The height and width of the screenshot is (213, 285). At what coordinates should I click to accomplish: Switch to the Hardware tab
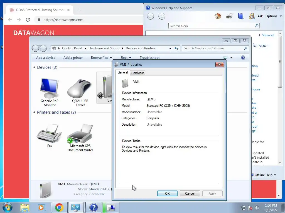click(x=137, y=73)
